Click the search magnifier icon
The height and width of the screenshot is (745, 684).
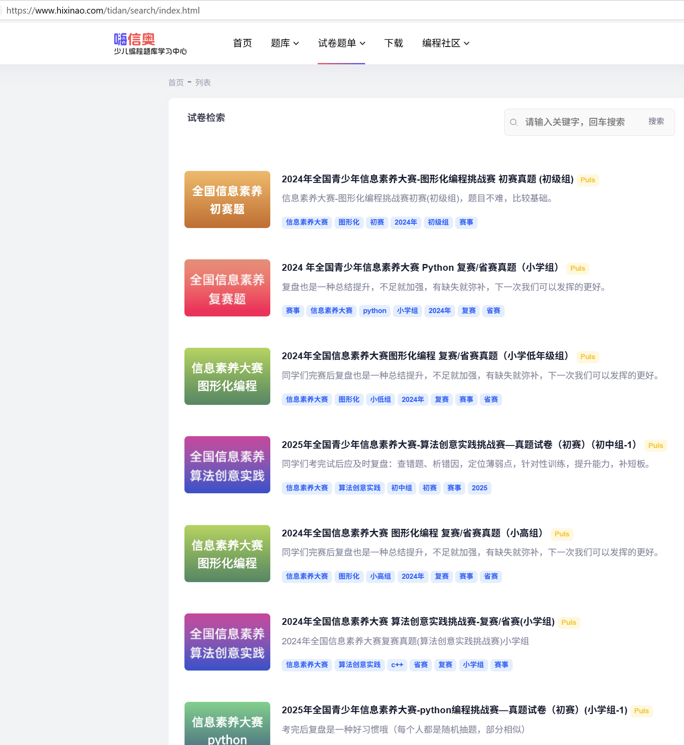(514, 122)
